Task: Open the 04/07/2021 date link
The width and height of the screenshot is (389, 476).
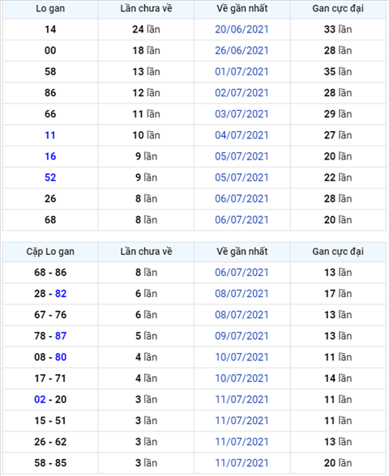Action: (x=242, y=135)
